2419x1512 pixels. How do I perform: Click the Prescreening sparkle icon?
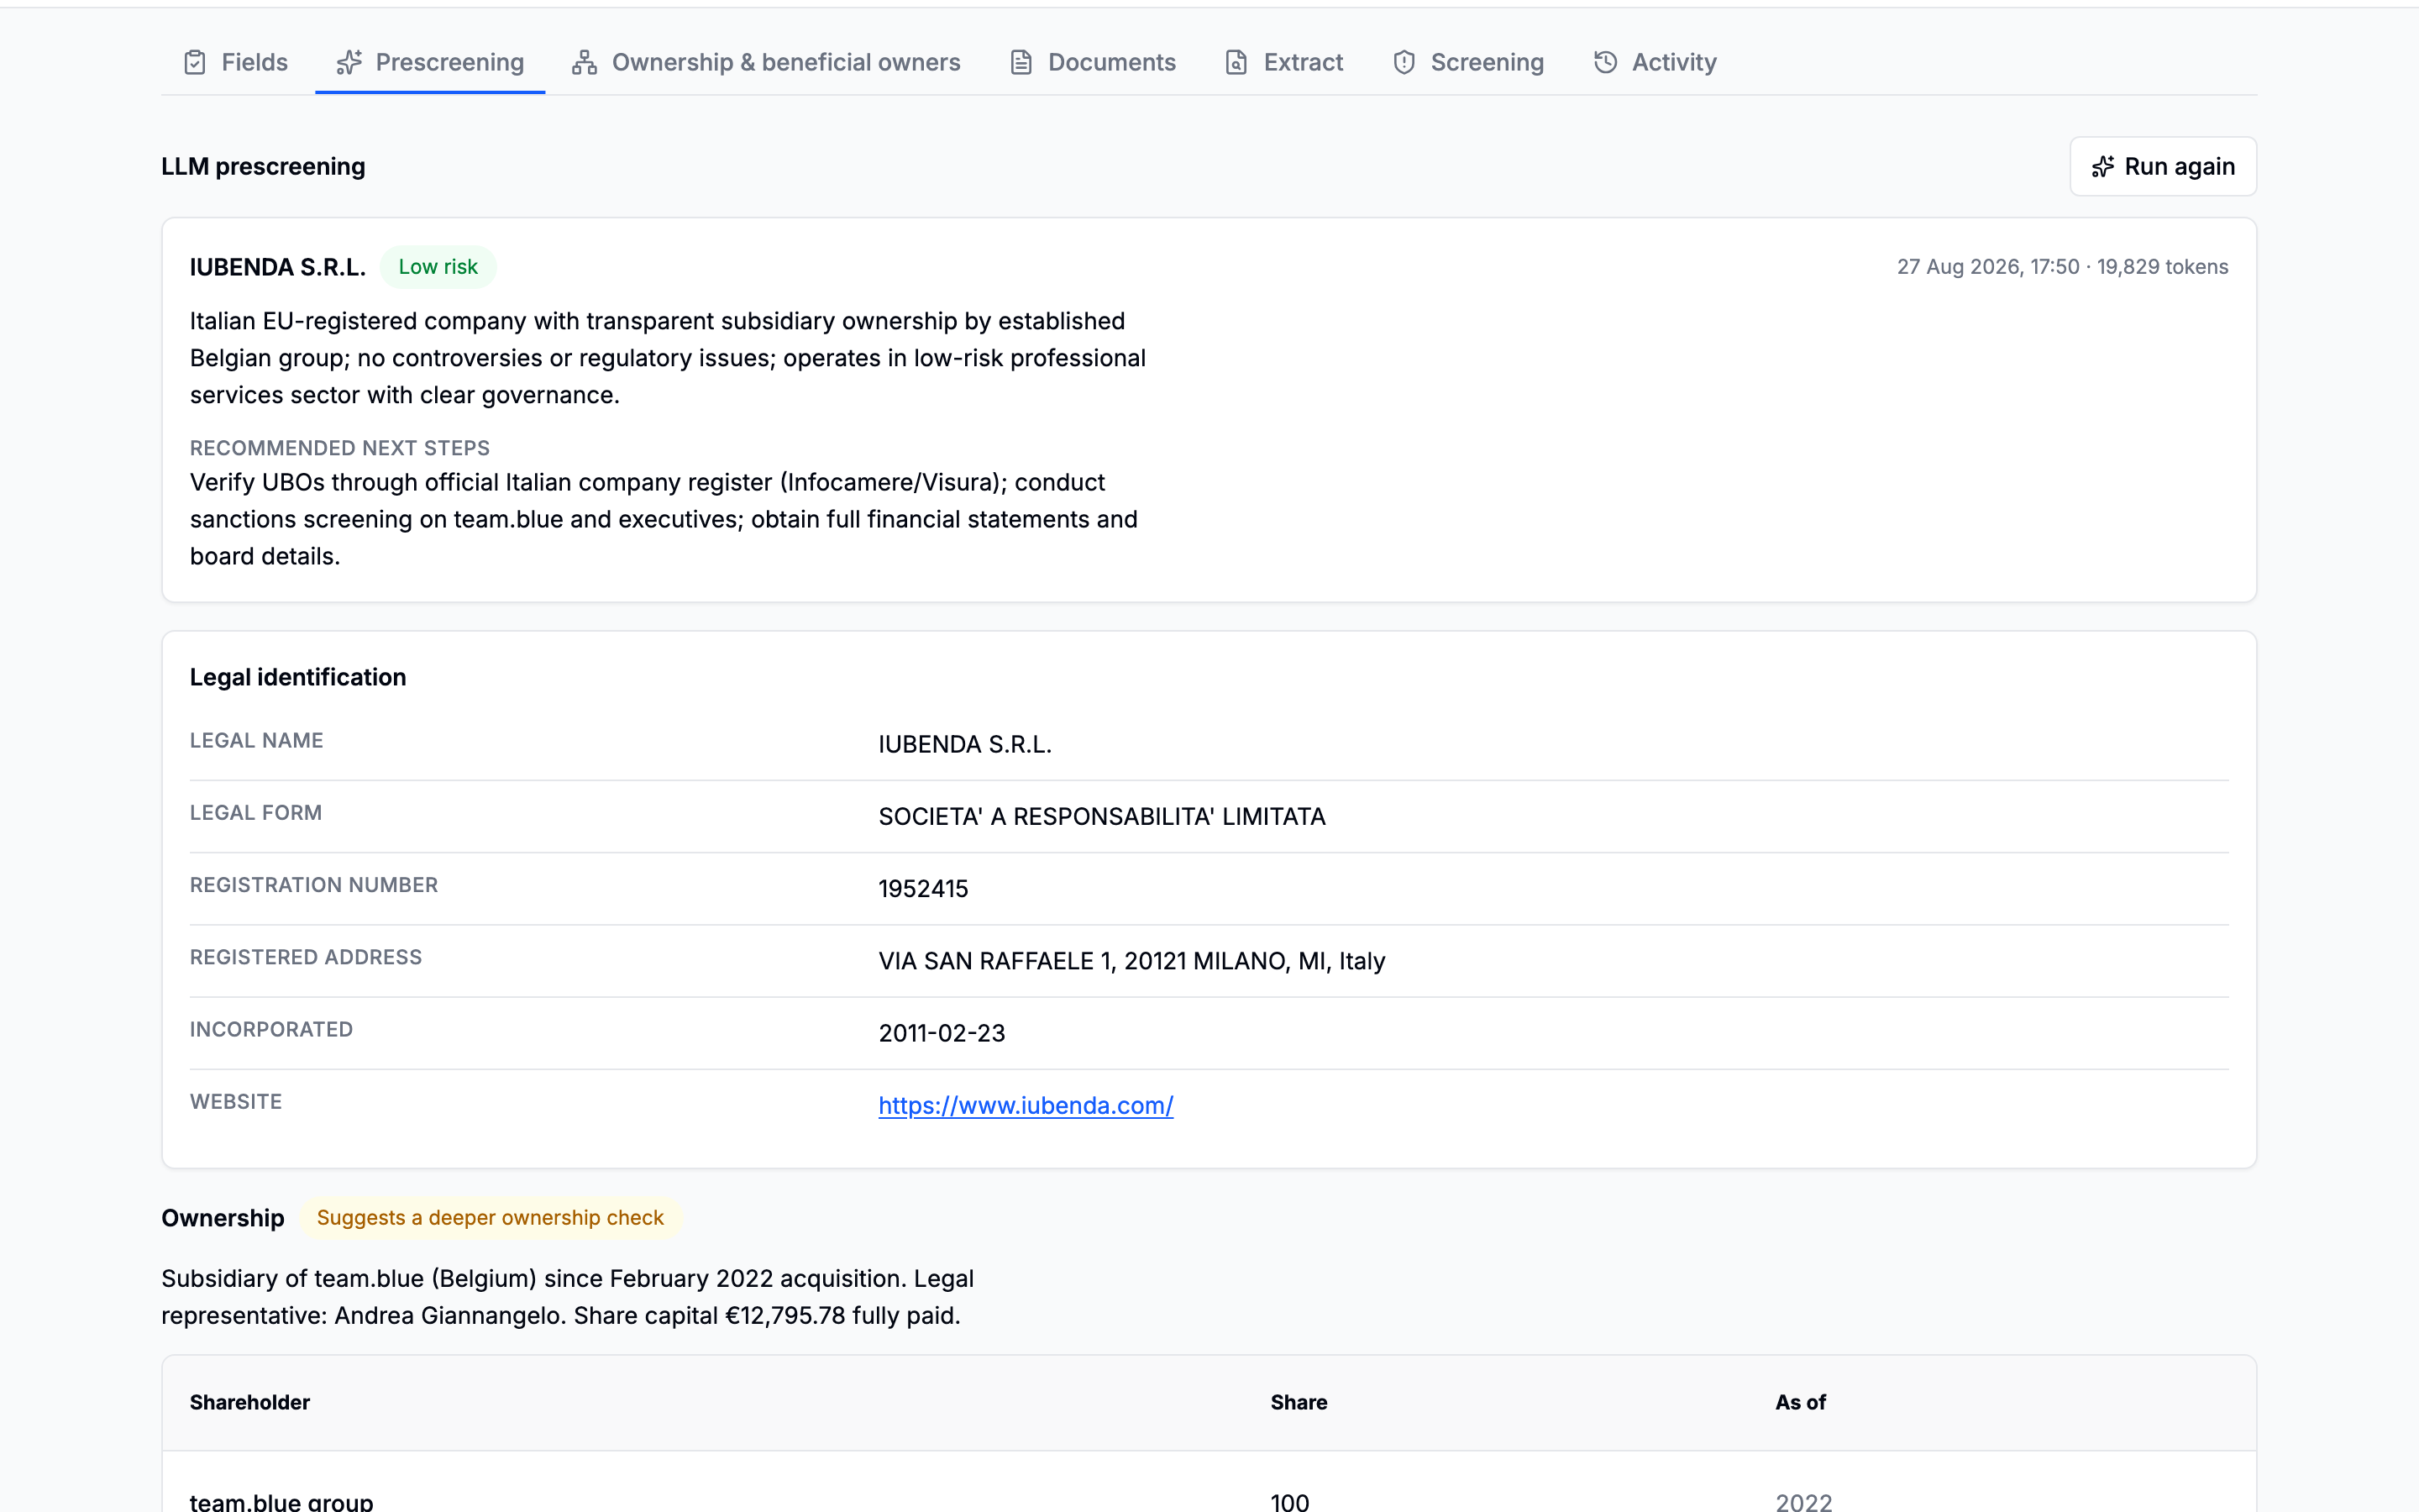coord(349,62)
